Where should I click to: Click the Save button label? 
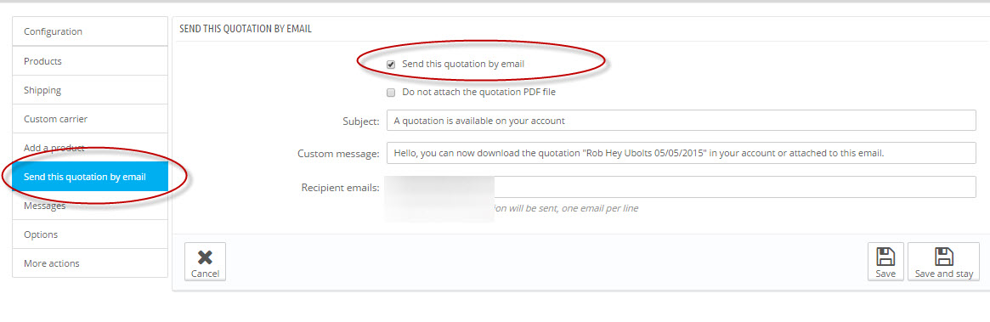[885, 274]
